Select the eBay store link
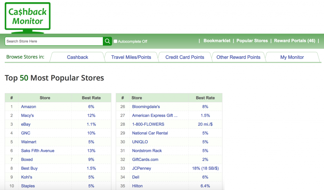324x190 pixels. [26, 124]
